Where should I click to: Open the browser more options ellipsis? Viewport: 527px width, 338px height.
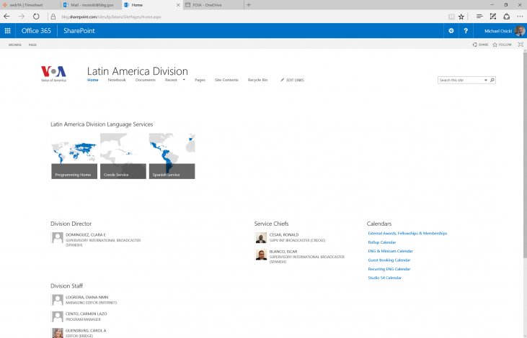click(x=520, y=17)
